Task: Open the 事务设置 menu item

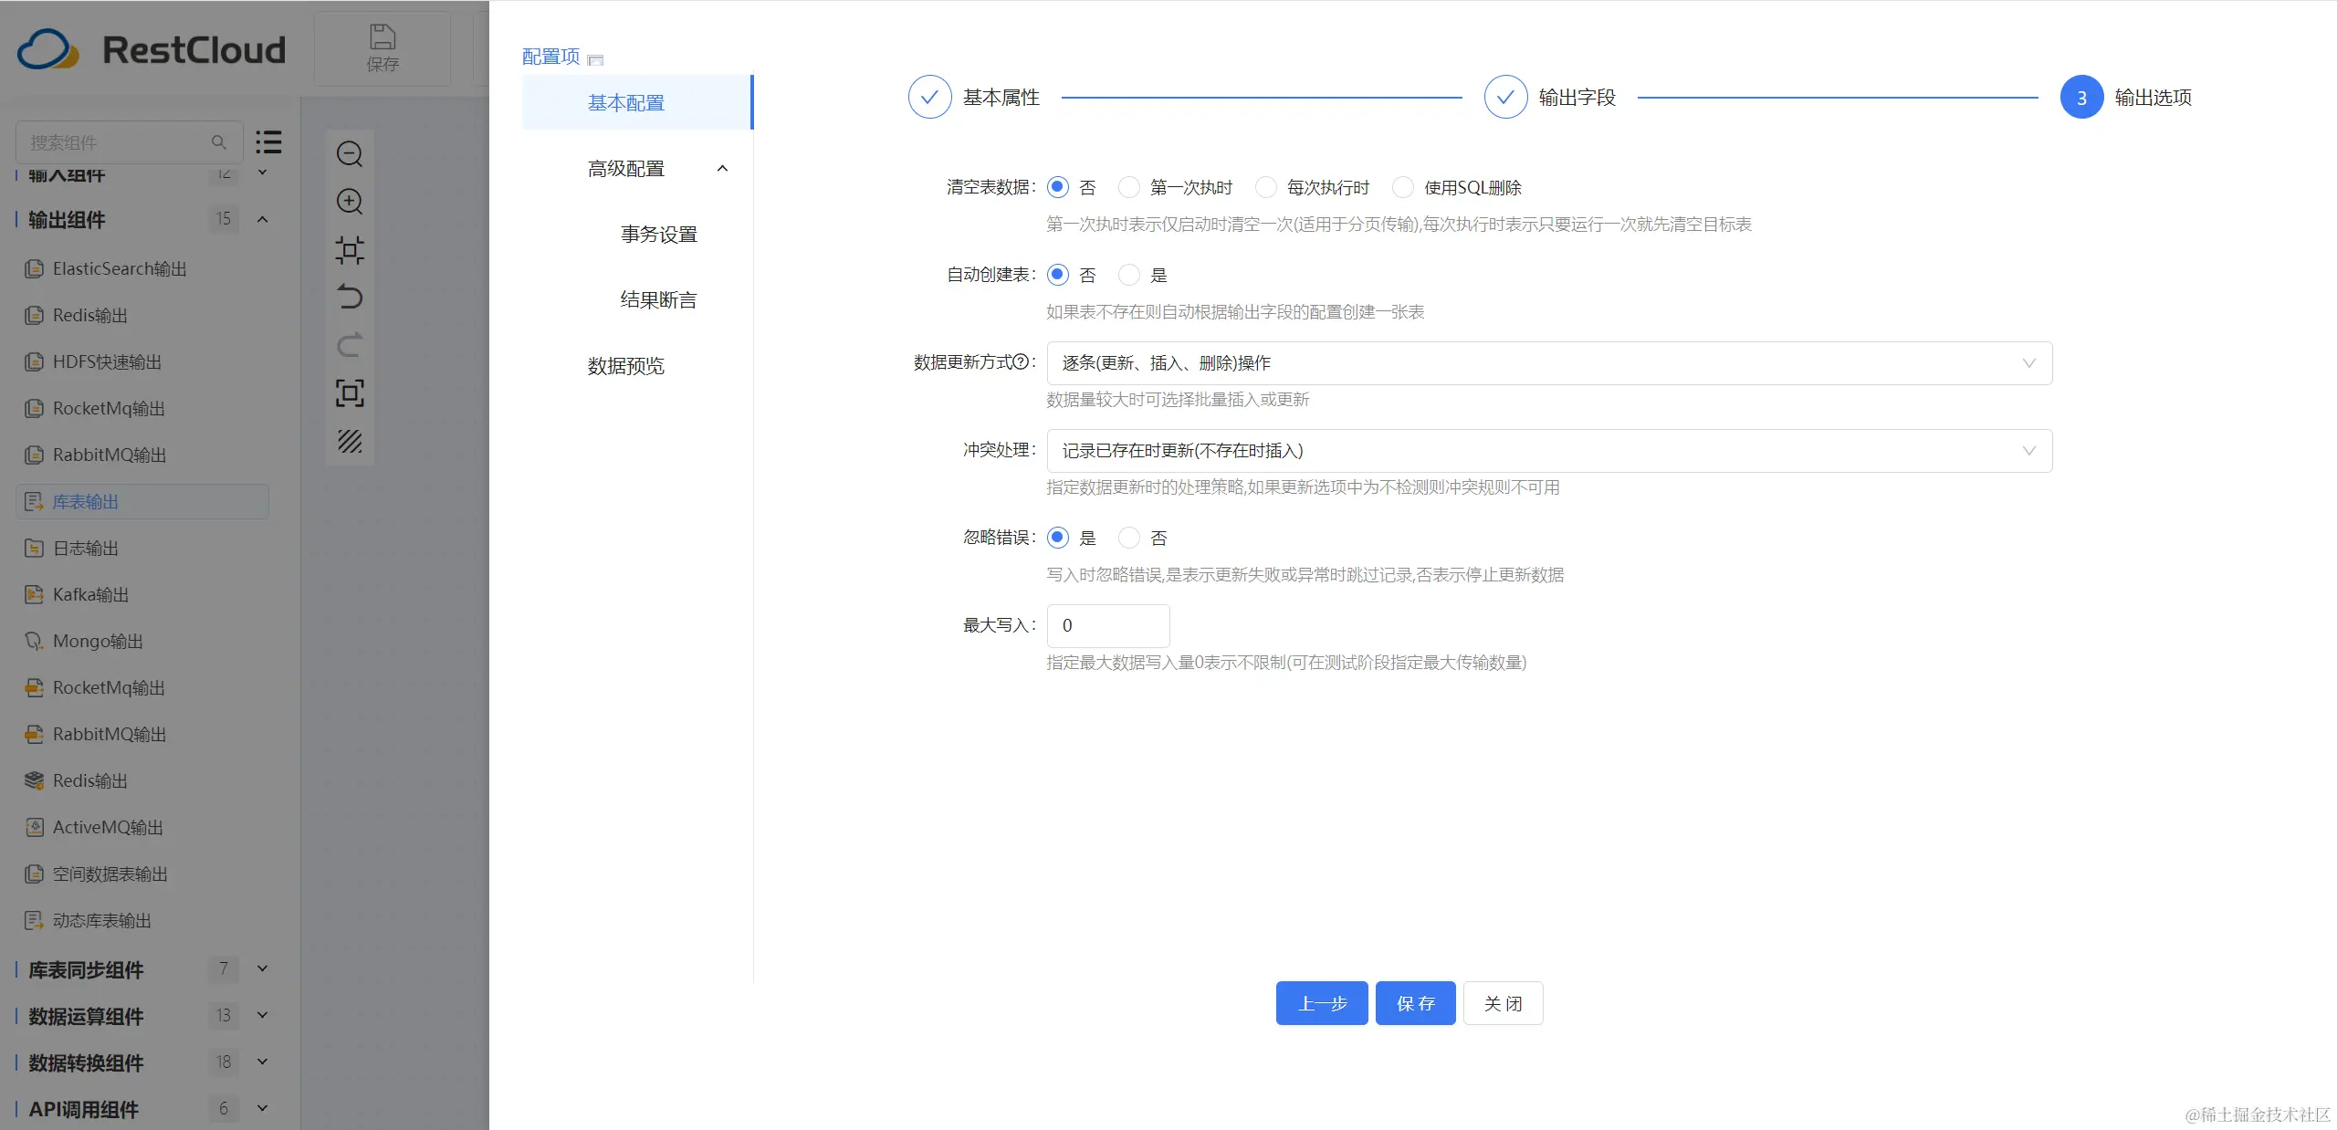Action: coord(658,235)
